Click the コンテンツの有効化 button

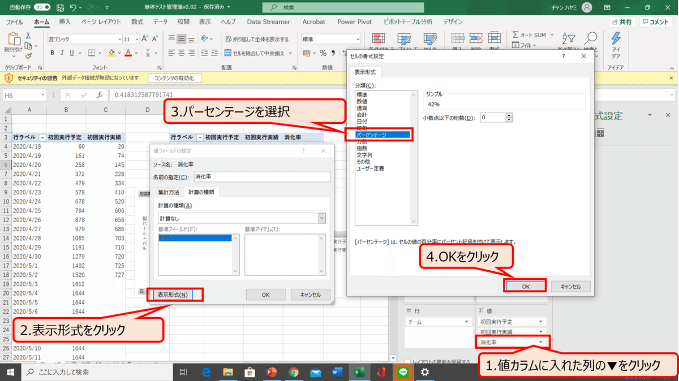coord(175,78)
